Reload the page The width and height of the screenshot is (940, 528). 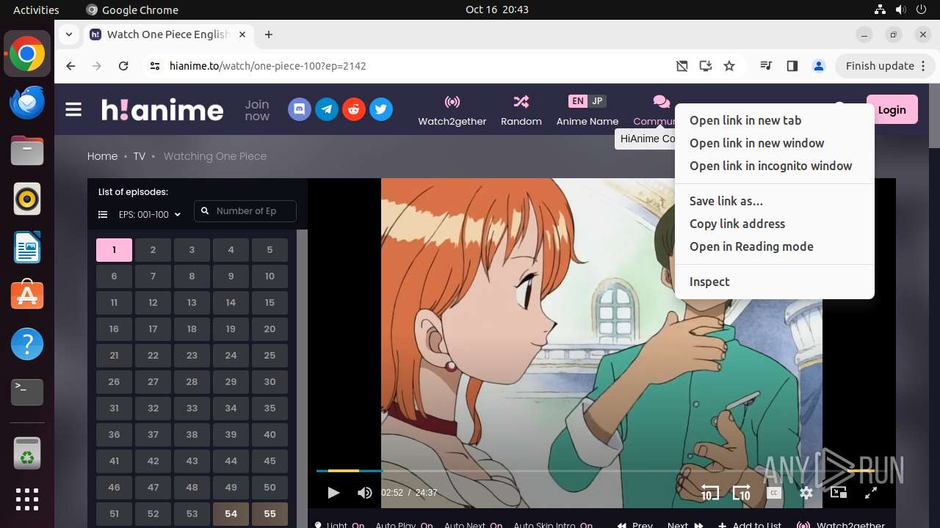click(123, 66)
